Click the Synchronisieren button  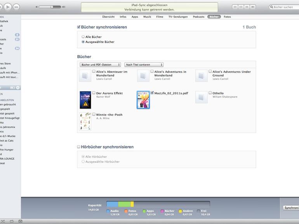pyautogui.click(x=291, y=208)
